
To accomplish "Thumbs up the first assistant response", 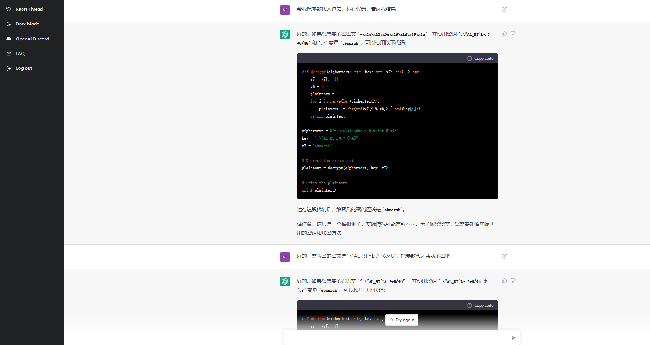I will click(x=504, y=34).
